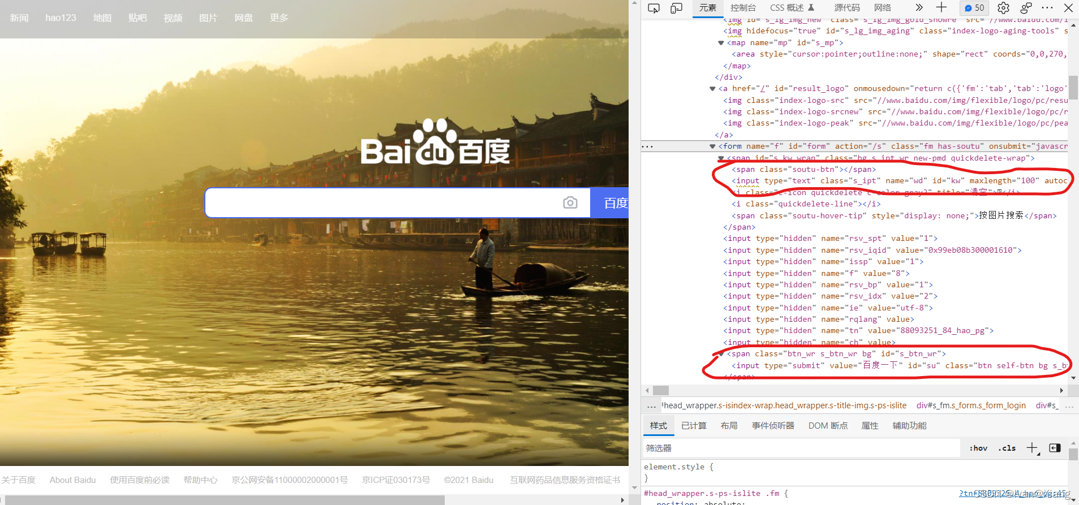1079x505 pixels.
Task: Focus the 筛选器 filter input
Action: click(x=802, y=448)
